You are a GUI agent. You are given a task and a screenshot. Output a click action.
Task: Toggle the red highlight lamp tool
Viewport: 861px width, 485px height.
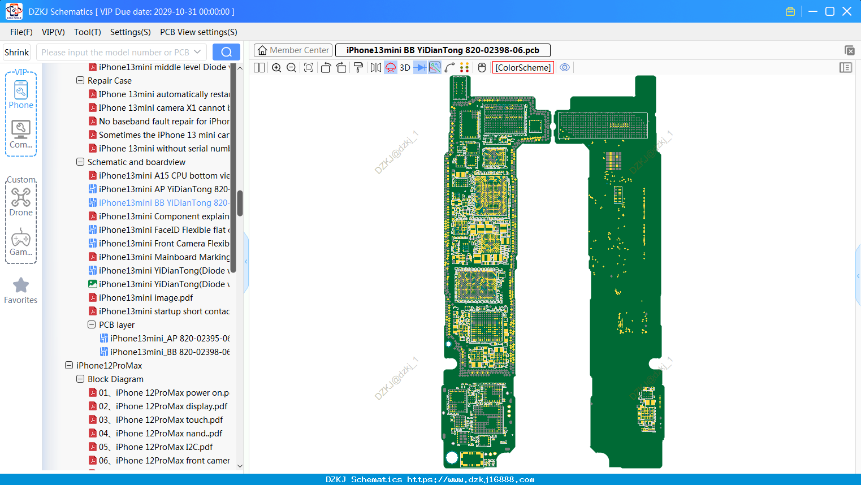pos(391,67)
